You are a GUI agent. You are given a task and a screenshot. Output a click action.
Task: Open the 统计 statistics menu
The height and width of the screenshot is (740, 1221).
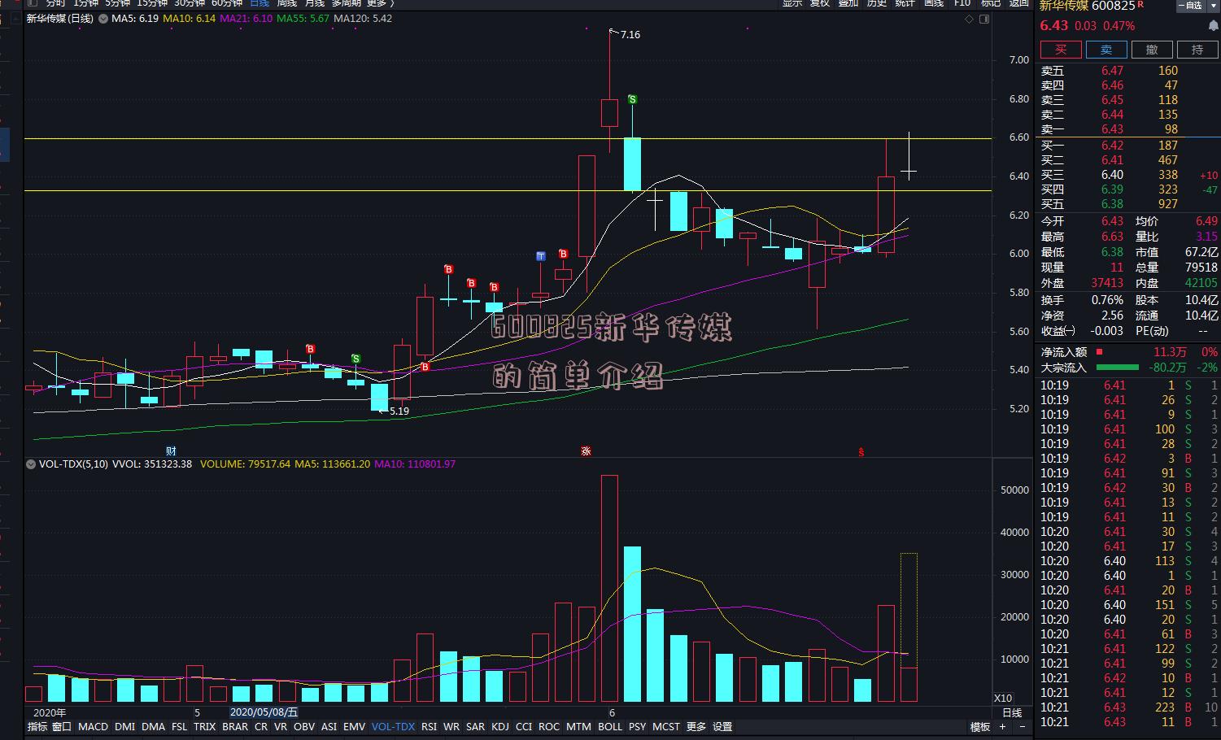[905, 3]
